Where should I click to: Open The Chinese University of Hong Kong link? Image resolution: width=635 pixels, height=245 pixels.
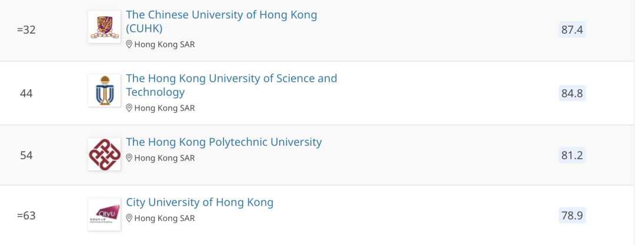click(x=221, y=15)
